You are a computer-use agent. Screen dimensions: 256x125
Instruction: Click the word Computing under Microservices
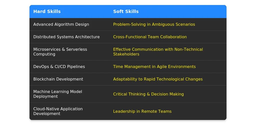click(x=44, y=54)
